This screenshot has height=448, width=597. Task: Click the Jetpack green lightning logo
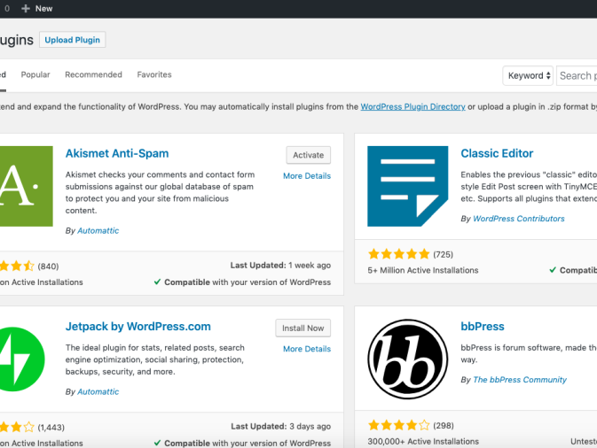(21, 359)
